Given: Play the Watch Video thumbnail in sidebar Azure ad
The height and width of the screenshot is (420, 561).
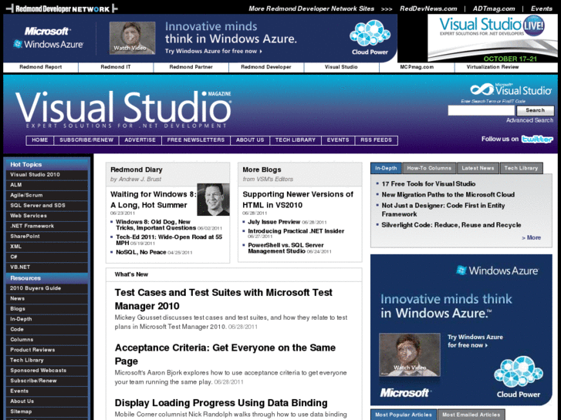Looking at the screenshot, I should pos(410,354).
